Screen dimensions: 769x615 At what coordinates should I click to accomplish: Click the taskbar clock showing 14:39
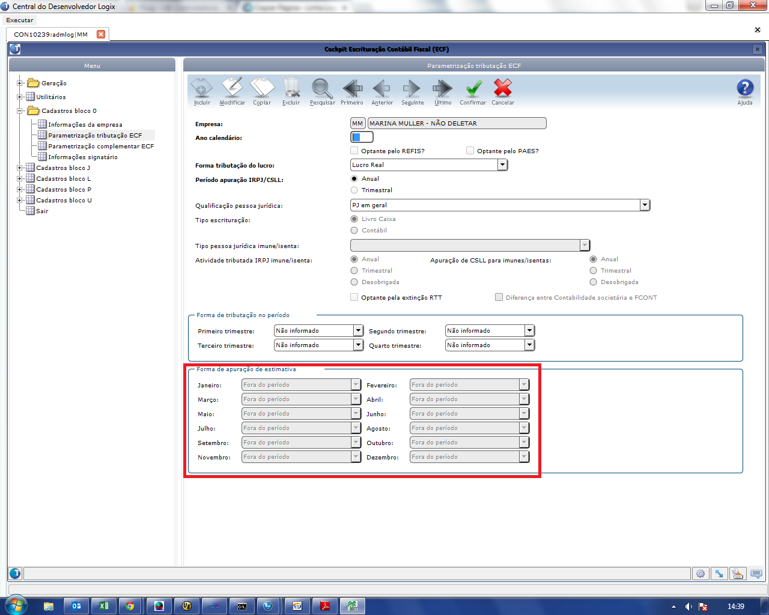click(736, 606)
